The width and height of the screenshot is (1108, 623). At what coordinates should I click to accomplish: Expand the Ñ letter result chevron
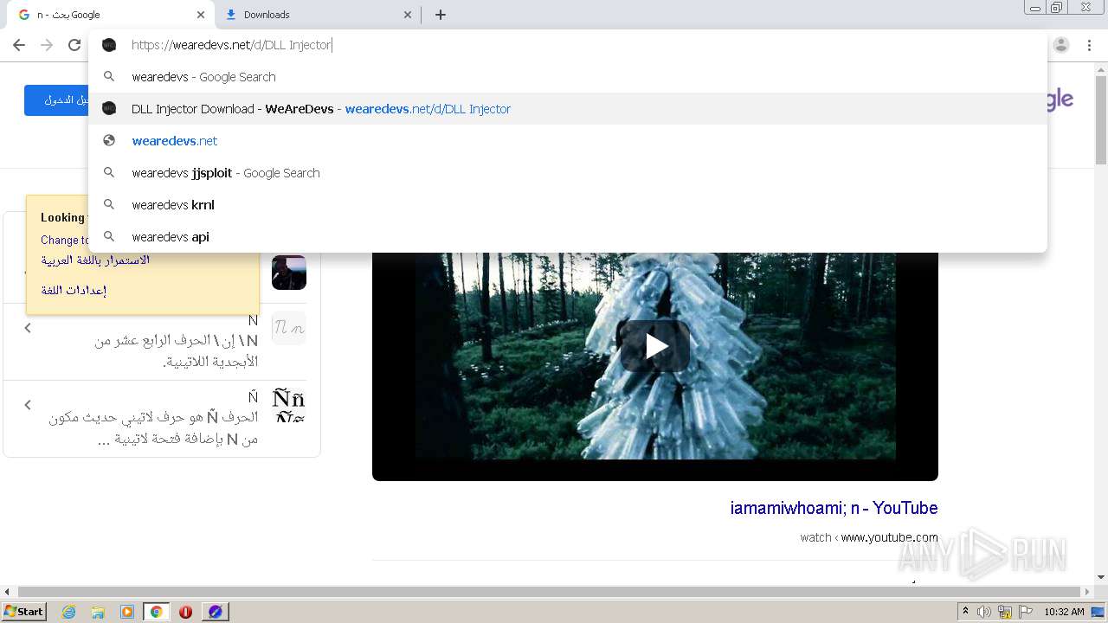point(28,405)
